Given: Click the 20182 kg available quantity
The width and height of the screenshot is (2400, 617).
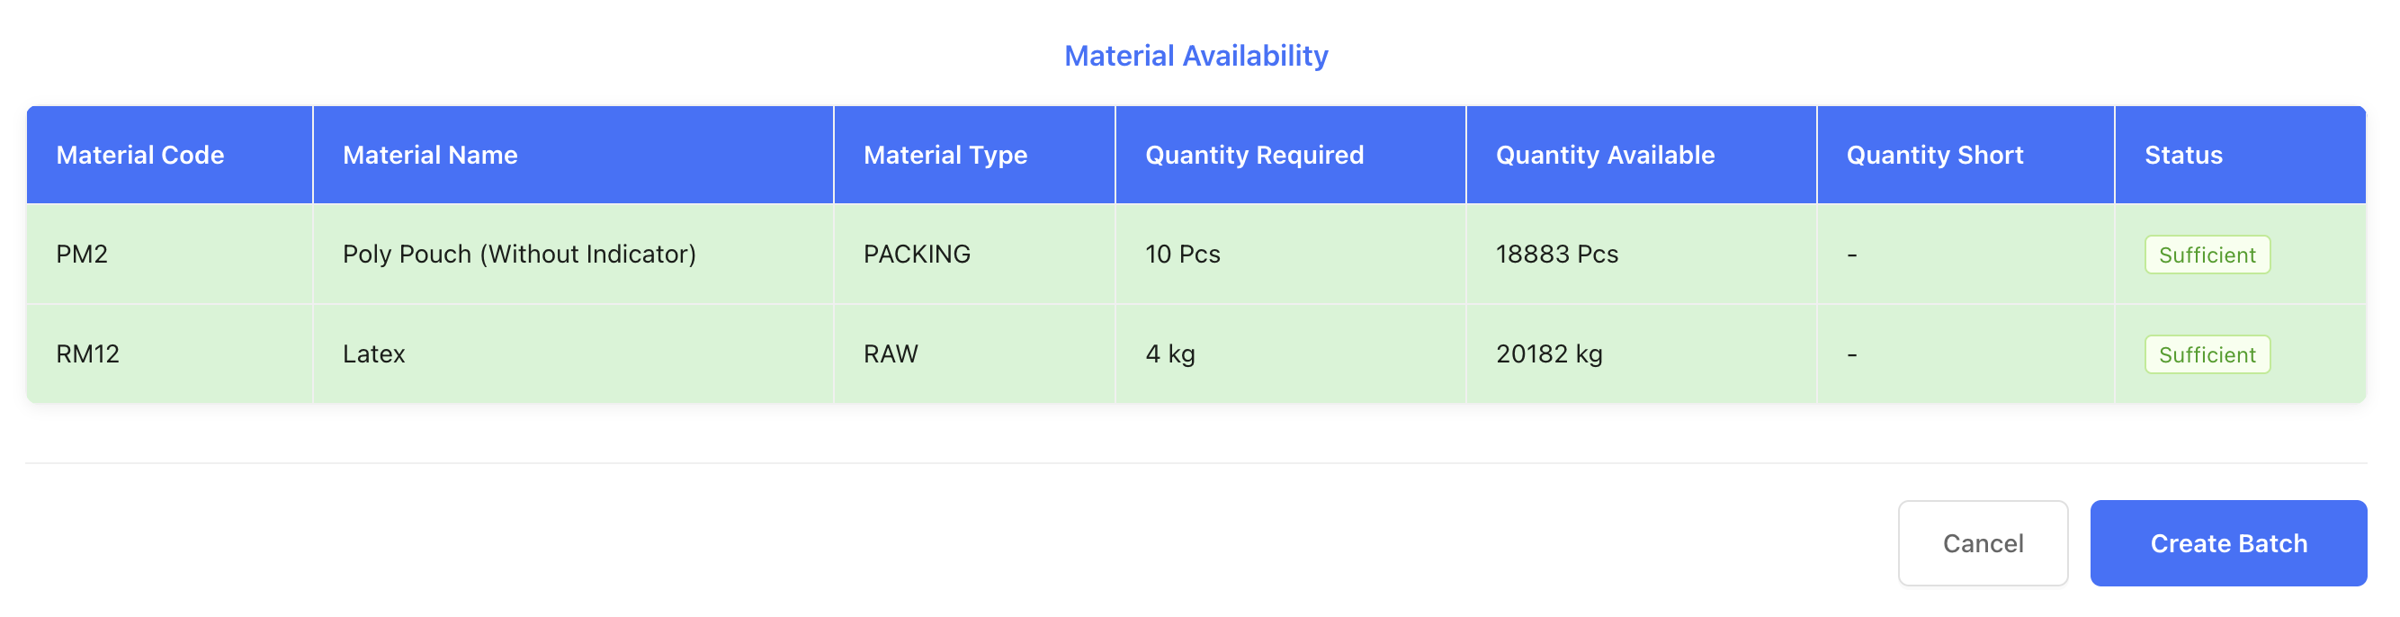Looking at the screenshot, I should click(x=1548, y=353).
